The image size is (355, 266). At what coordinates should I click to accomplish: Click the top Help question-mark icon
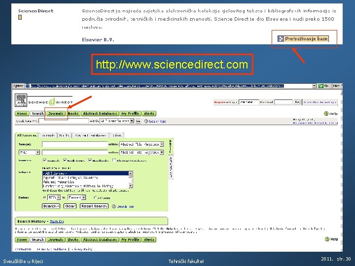(326, 114)
